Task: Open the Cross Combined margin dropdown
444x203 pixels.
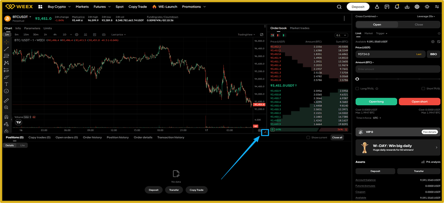Action: 366,16
